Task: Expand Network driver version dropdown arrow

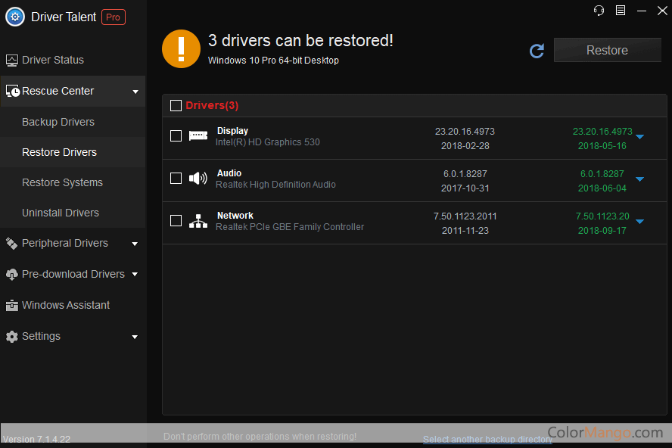Action: [639, 222]
